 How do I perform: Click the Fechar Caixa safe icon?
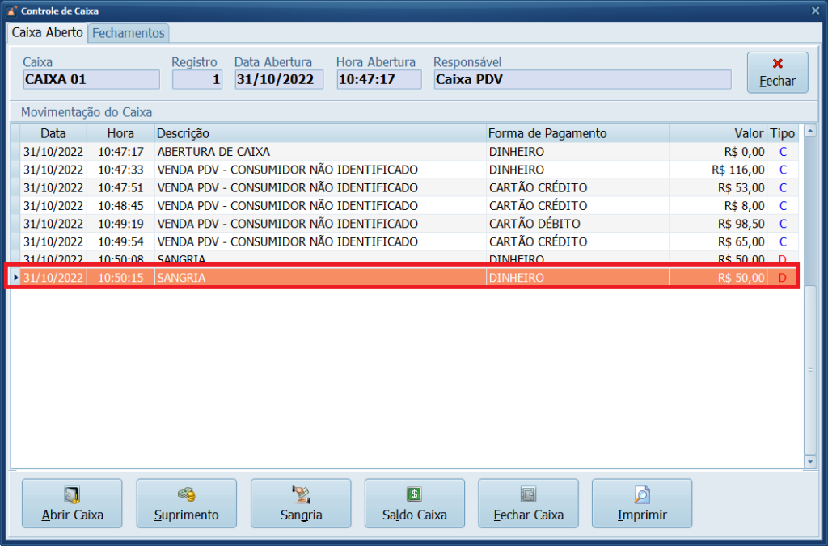tap(528, 494)
